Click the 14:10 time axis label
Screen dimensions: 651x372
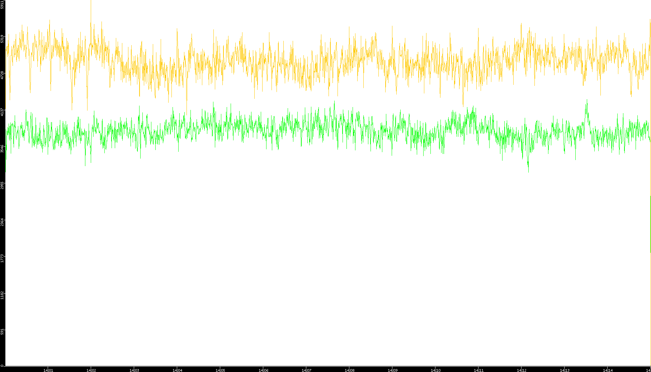click(x=435, y=370)
